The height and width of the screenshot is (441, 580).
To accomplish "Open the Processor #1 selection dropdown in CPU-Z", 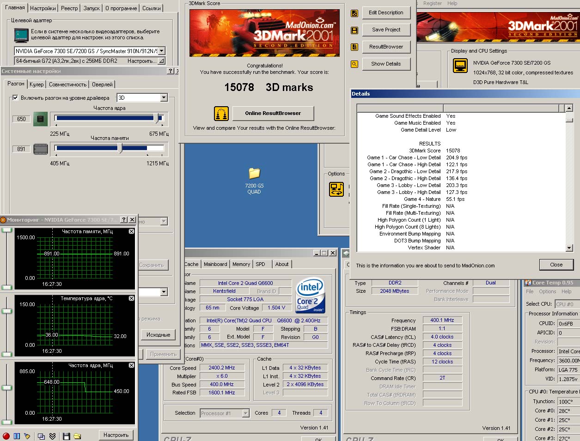I will click(245, 413).
